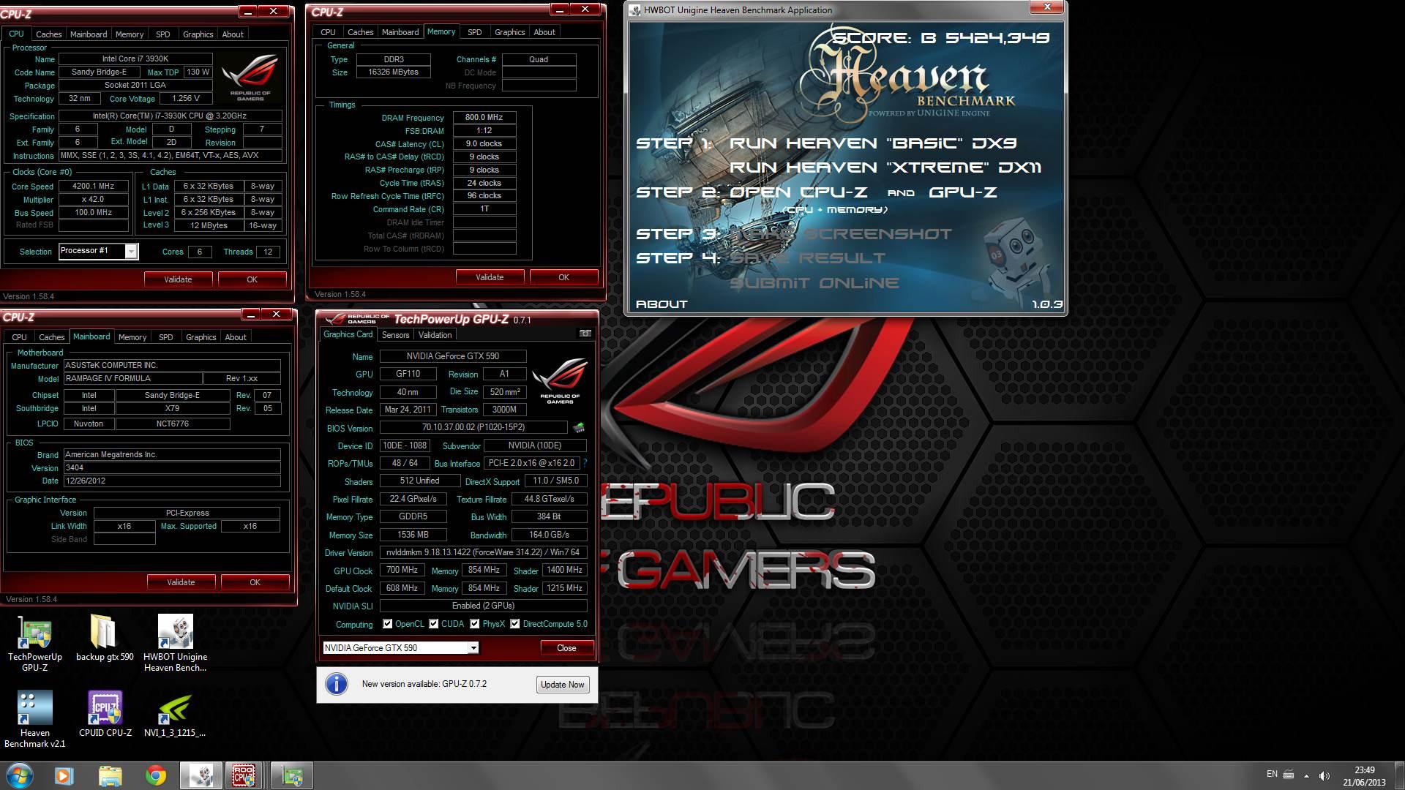Open Validation tab in GPU-Z
The image size is (1405, 790).
point(435,335)
